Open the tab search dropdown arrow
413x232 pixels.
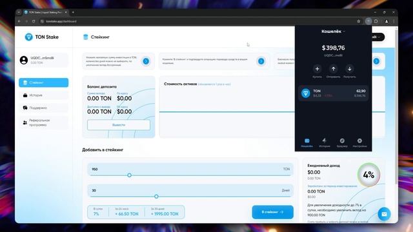pos(19,12)
